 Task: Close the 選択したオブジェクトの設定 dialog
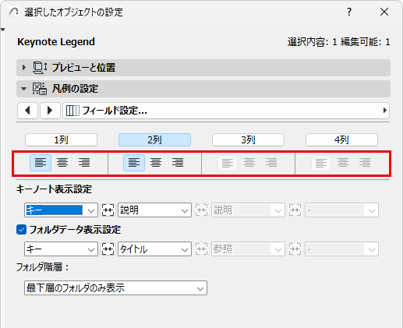384,12
